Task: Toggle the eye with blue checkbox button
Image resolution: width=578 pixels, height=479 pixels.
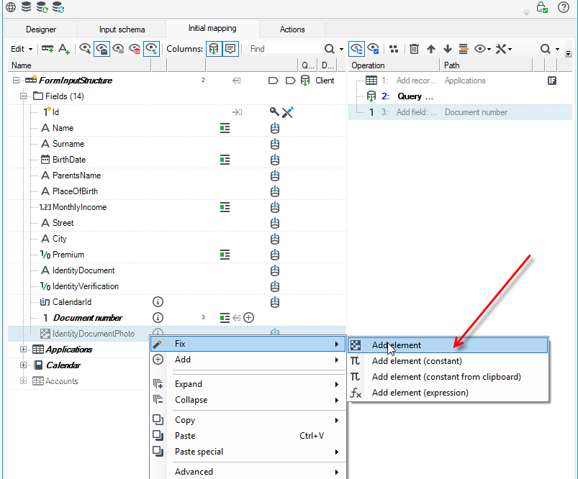Action: [373, 49]
